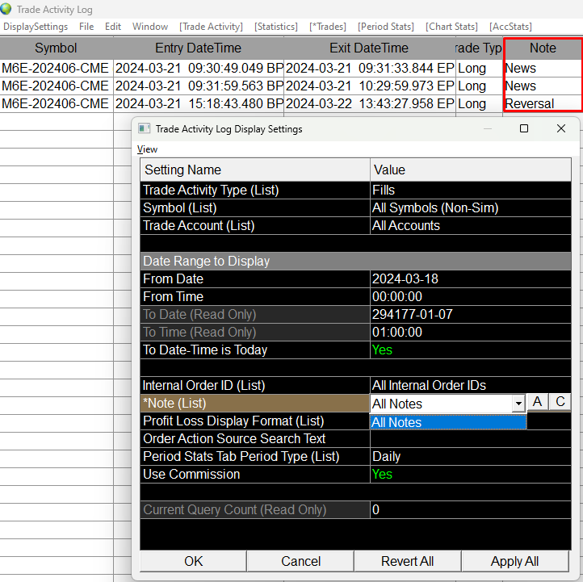Viewport: 583px width, 582px height.
Task: Click the All Accounts value
Action: (470, 225)
